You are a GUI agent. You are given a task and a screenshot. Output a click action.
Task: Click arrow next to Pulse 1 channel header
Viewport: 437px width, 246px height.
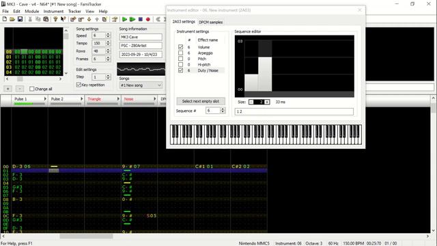[x=45, y=98]
